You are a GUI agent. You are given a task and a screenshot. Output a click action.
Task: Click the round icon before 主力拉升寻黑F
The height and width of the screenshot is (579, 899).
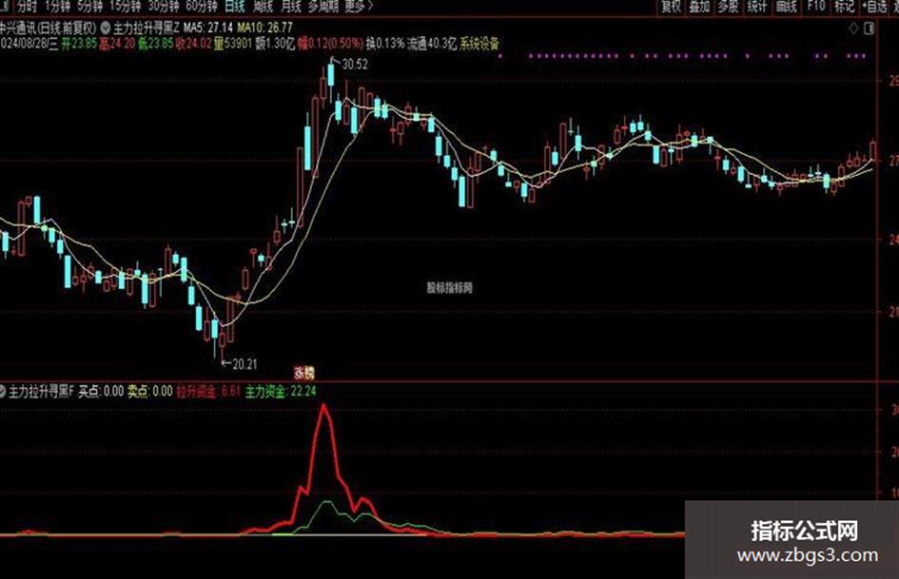point(2,392)
